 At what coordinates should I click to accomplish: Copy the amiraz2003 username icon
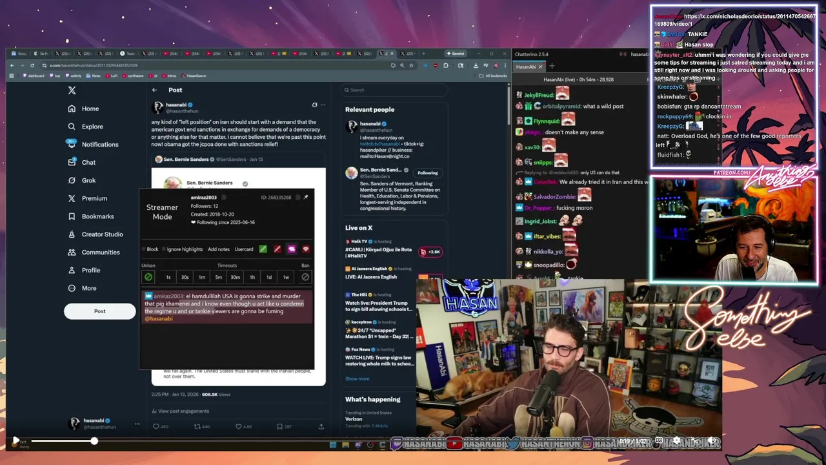(224, 197)
